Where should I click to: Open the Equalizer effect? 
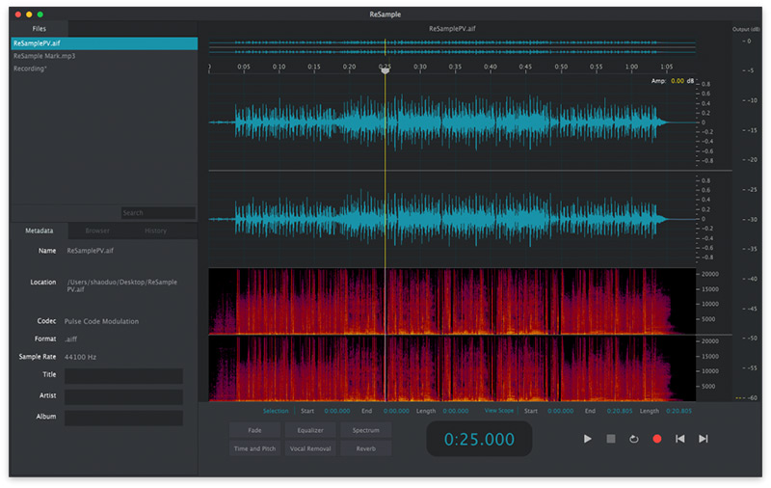[x=310, y=430]
